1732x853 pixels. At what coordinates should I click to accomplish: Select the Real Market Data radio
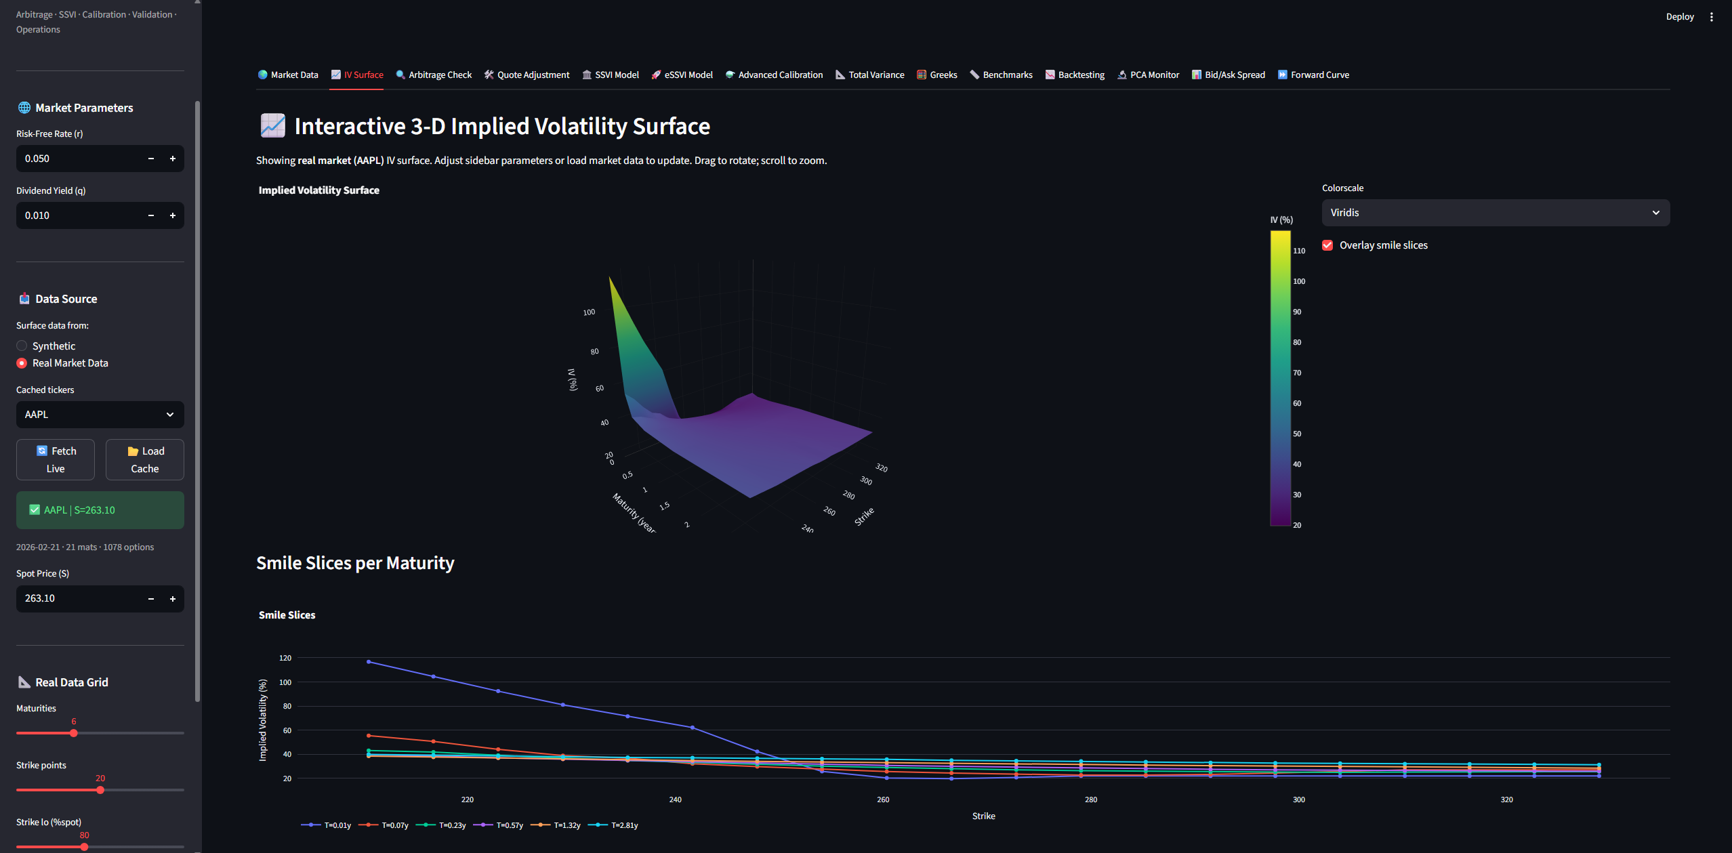pos(22,363)
